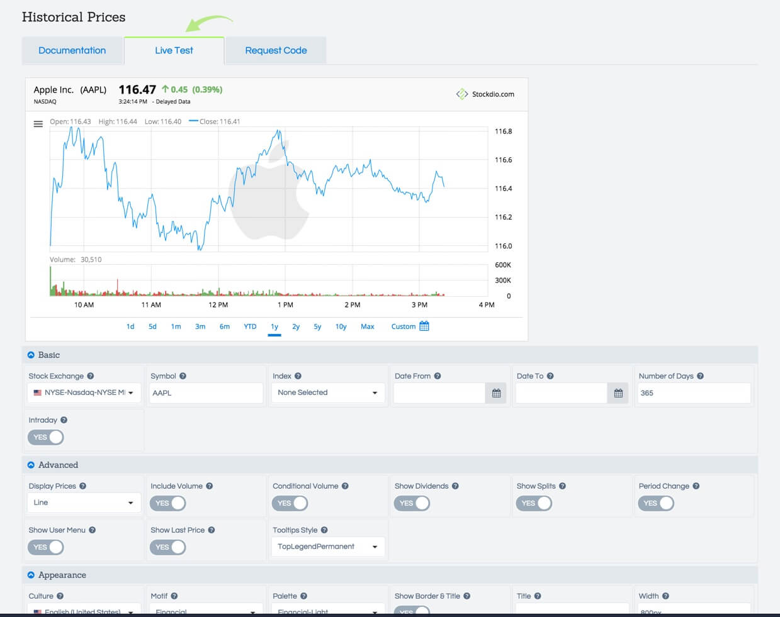Select the 5d chart range
Screen dimensions: 780x617
click(152, 326)
